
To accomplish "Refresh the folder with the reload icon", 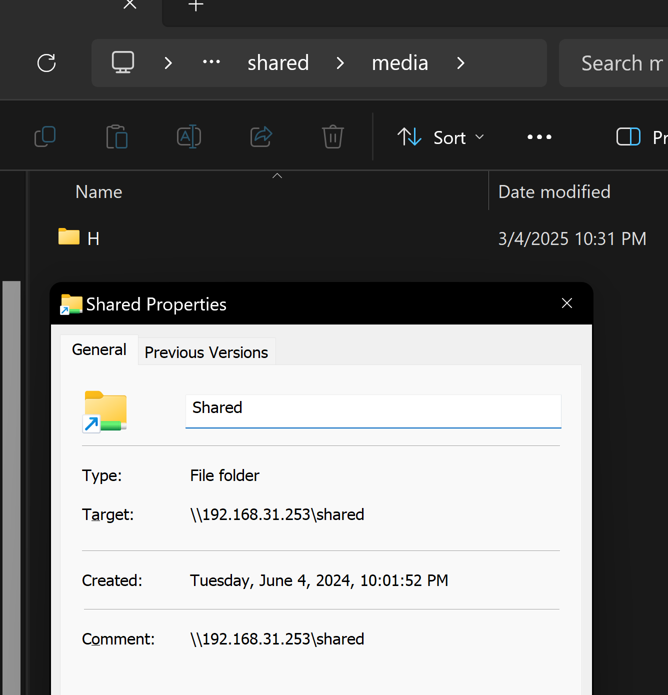I will [x=46, y=63].
